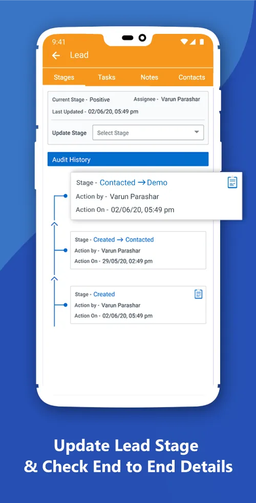Click Action by name in Created card
The height and width of the screenshot is (503, 256).
pyautogui.click(x=121, y=305)
